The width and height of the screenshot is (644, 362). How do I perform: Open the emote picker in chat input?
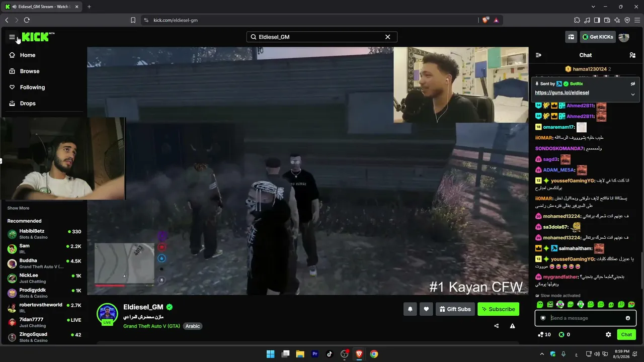pos(628,318)
